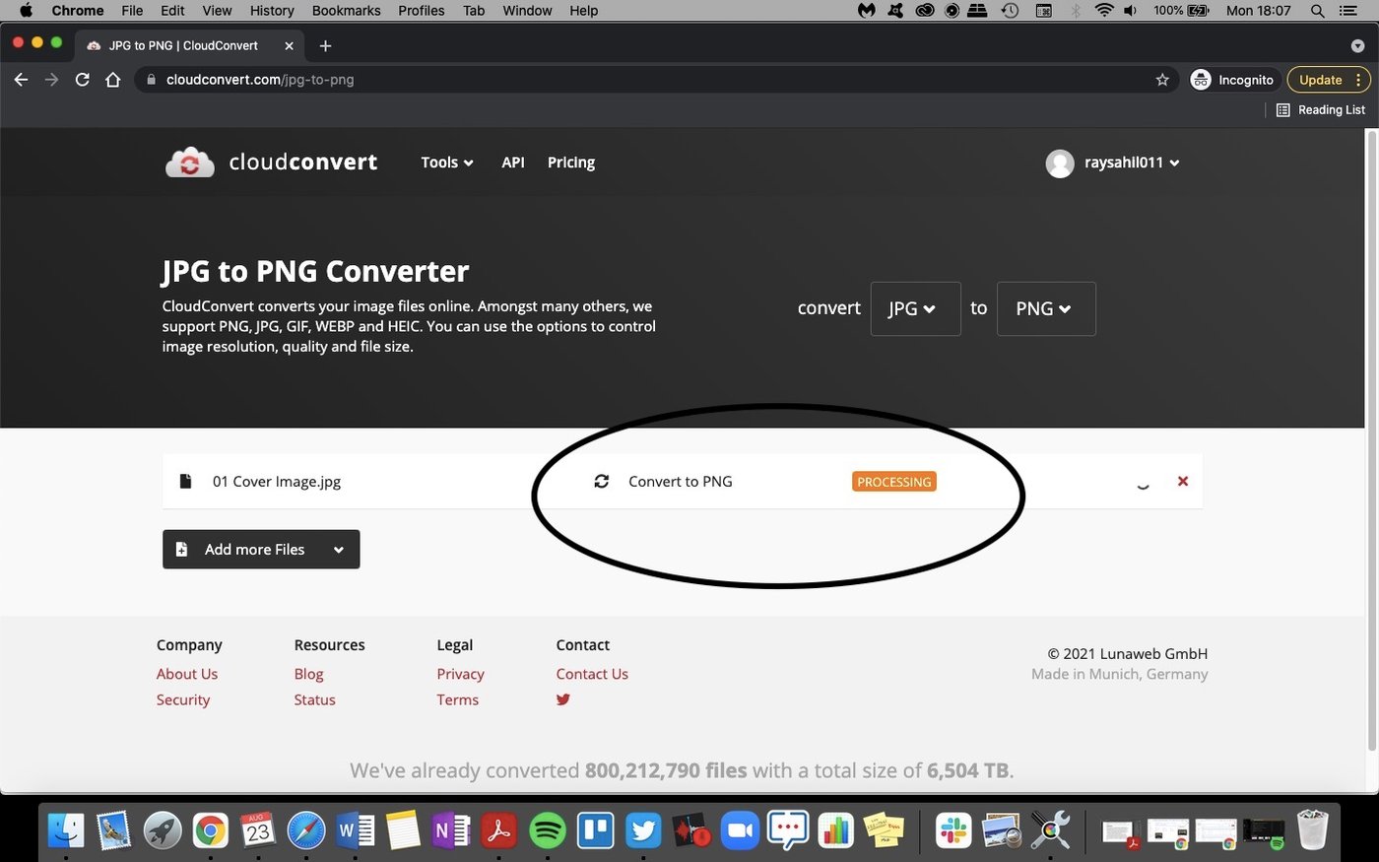This screenshot has height=862, width=1379.
Task: Open a new tab with the plus icon
Action: click(325, 45)
